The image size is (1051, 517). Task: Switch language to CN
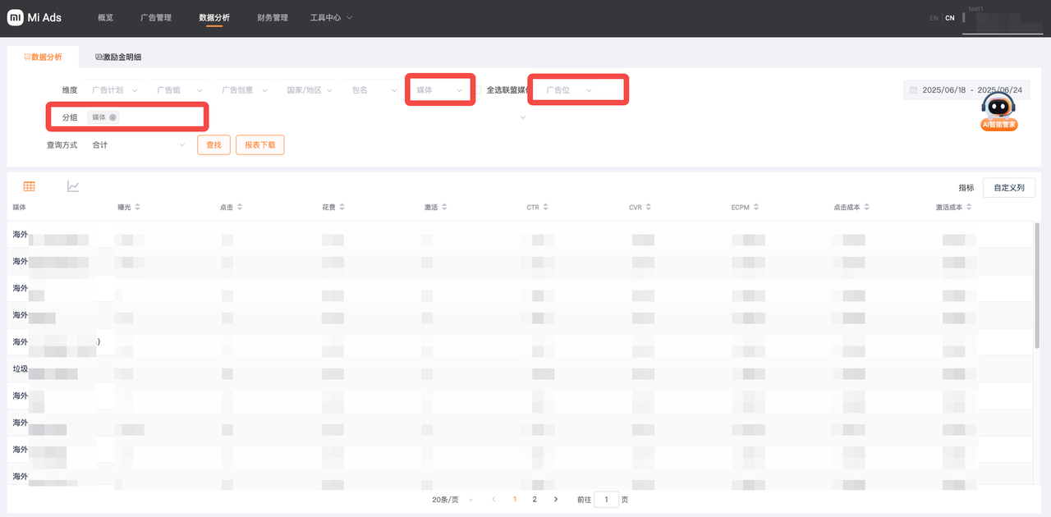coord(950,18)
